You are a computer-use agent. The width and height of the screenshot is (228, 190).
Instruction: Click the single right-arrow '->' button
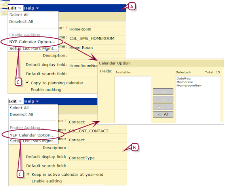click(x=163, y=91)
